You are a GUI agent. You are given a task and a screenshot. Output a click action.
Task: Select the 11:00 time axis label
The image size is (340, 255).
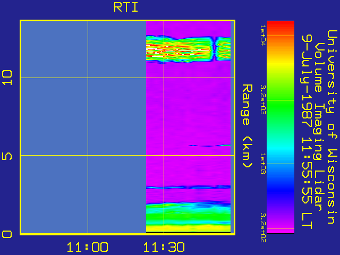87,247
